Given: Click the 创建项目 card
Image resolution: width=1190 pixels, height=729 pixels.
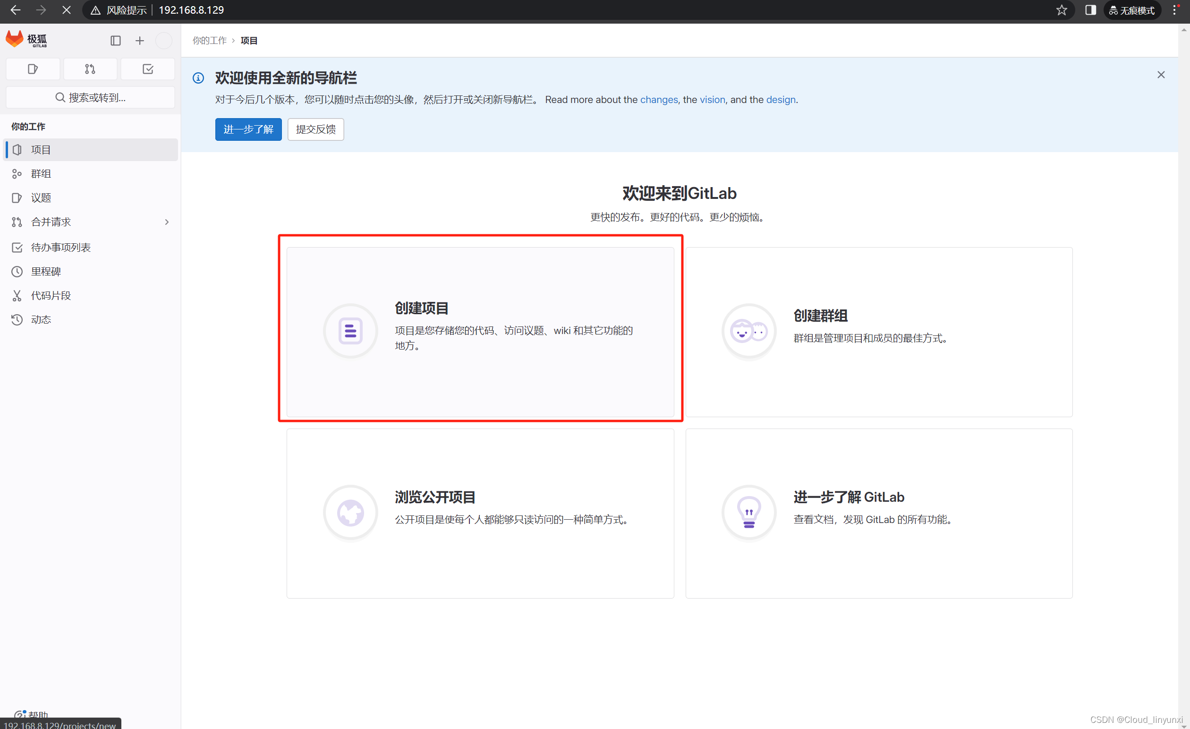Looking at the screenshot, I should pyautogui.click(x=480, y=332).
